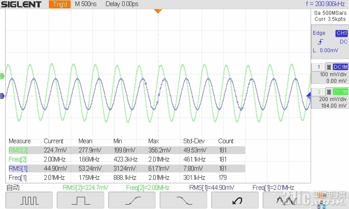Click channel 2 200 mV/div scale

333,99
